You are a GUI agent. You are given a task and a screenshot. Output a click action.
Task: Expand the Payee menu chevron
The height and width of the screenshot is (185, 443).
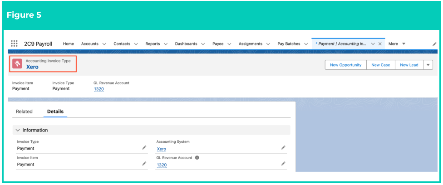229,44
